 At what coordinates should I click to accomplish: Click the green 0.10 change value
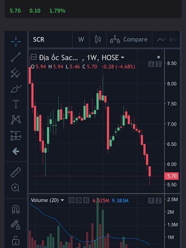tap(35, 11)
